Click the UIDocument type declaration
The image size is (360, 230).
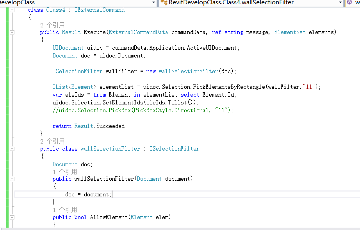click(x=68, y=48)
